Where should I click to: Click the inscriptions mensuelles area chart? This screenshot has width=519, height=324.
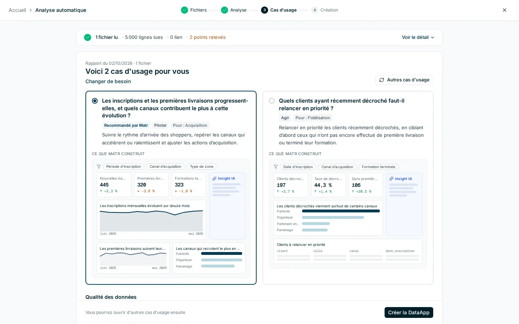(x=151, y=221)
